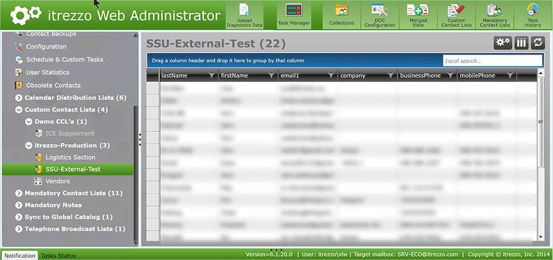Viewport: 553px width, 260px height.
Task: Refresh the SSU-External-Test list
Action: tap(538, 43)
